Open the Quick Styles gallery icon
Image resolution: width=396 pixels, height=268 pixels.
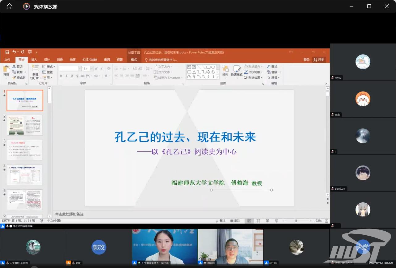pyautogui.click(x=237, y=70)
